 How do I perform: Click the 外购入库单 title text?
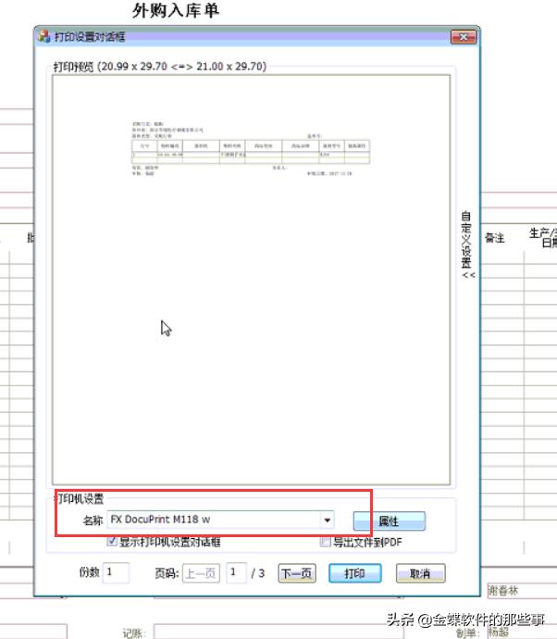point(176,10)
